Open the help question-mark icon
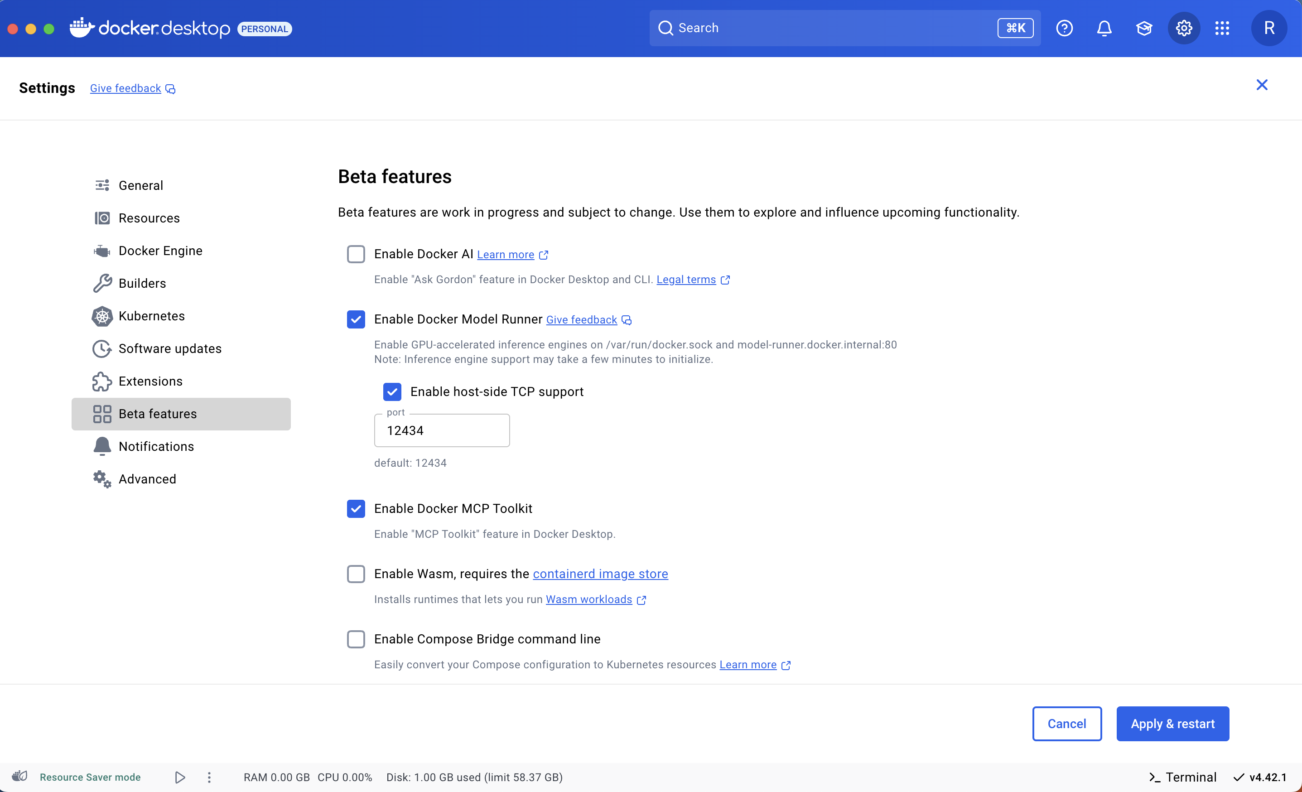The width and height of the screenshot is (1302, 792). (x=1064, y=28)
